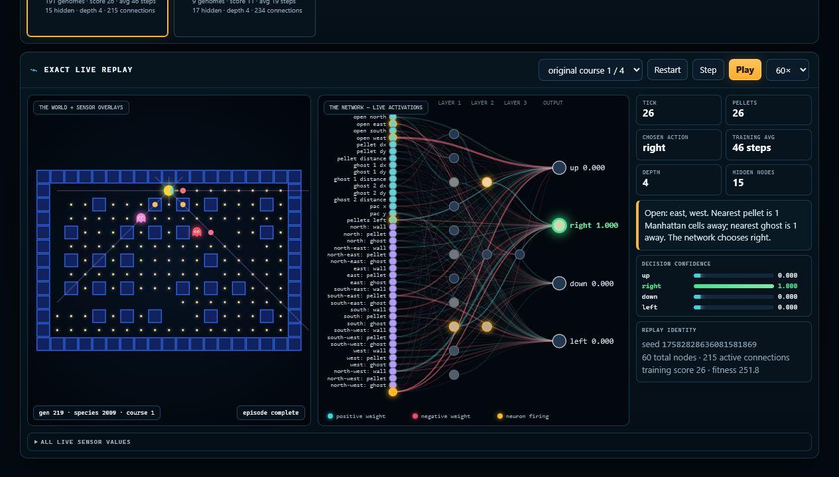Click the 'ghost 2 distance' input label
The width and height of the screenshot is (839, 477).
pos(359,199)
